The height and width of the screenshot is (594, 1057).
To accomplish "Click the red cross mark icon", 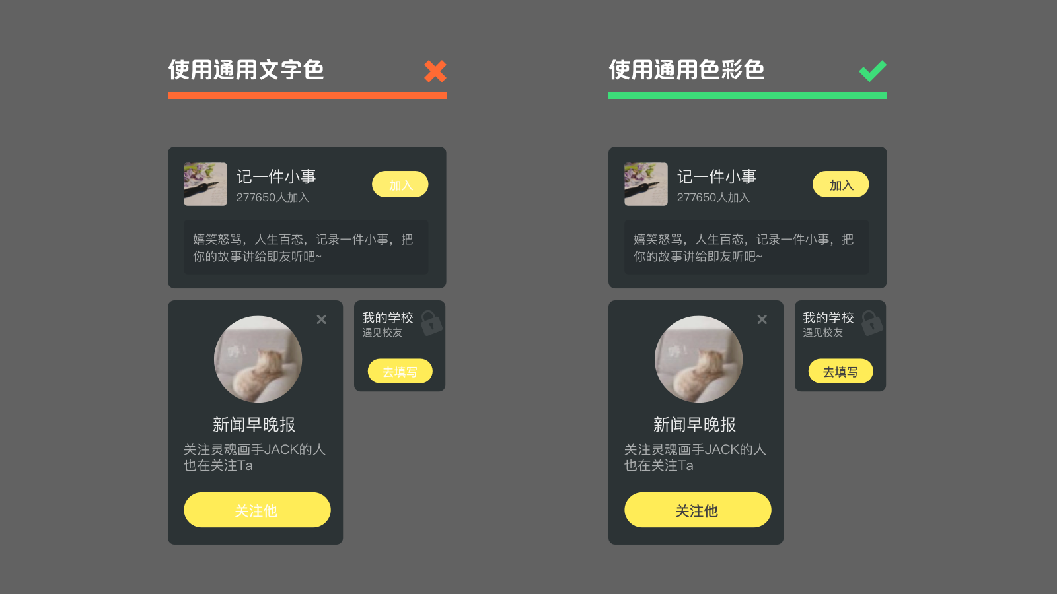I will click(x=435, y=71).
